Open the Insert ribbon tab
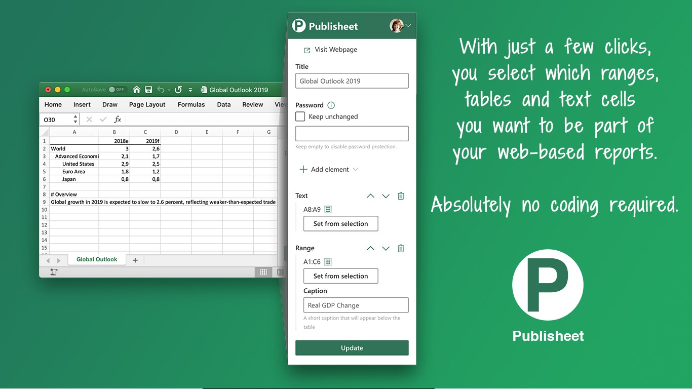This screenshot has height=389, width=692. 82,104
